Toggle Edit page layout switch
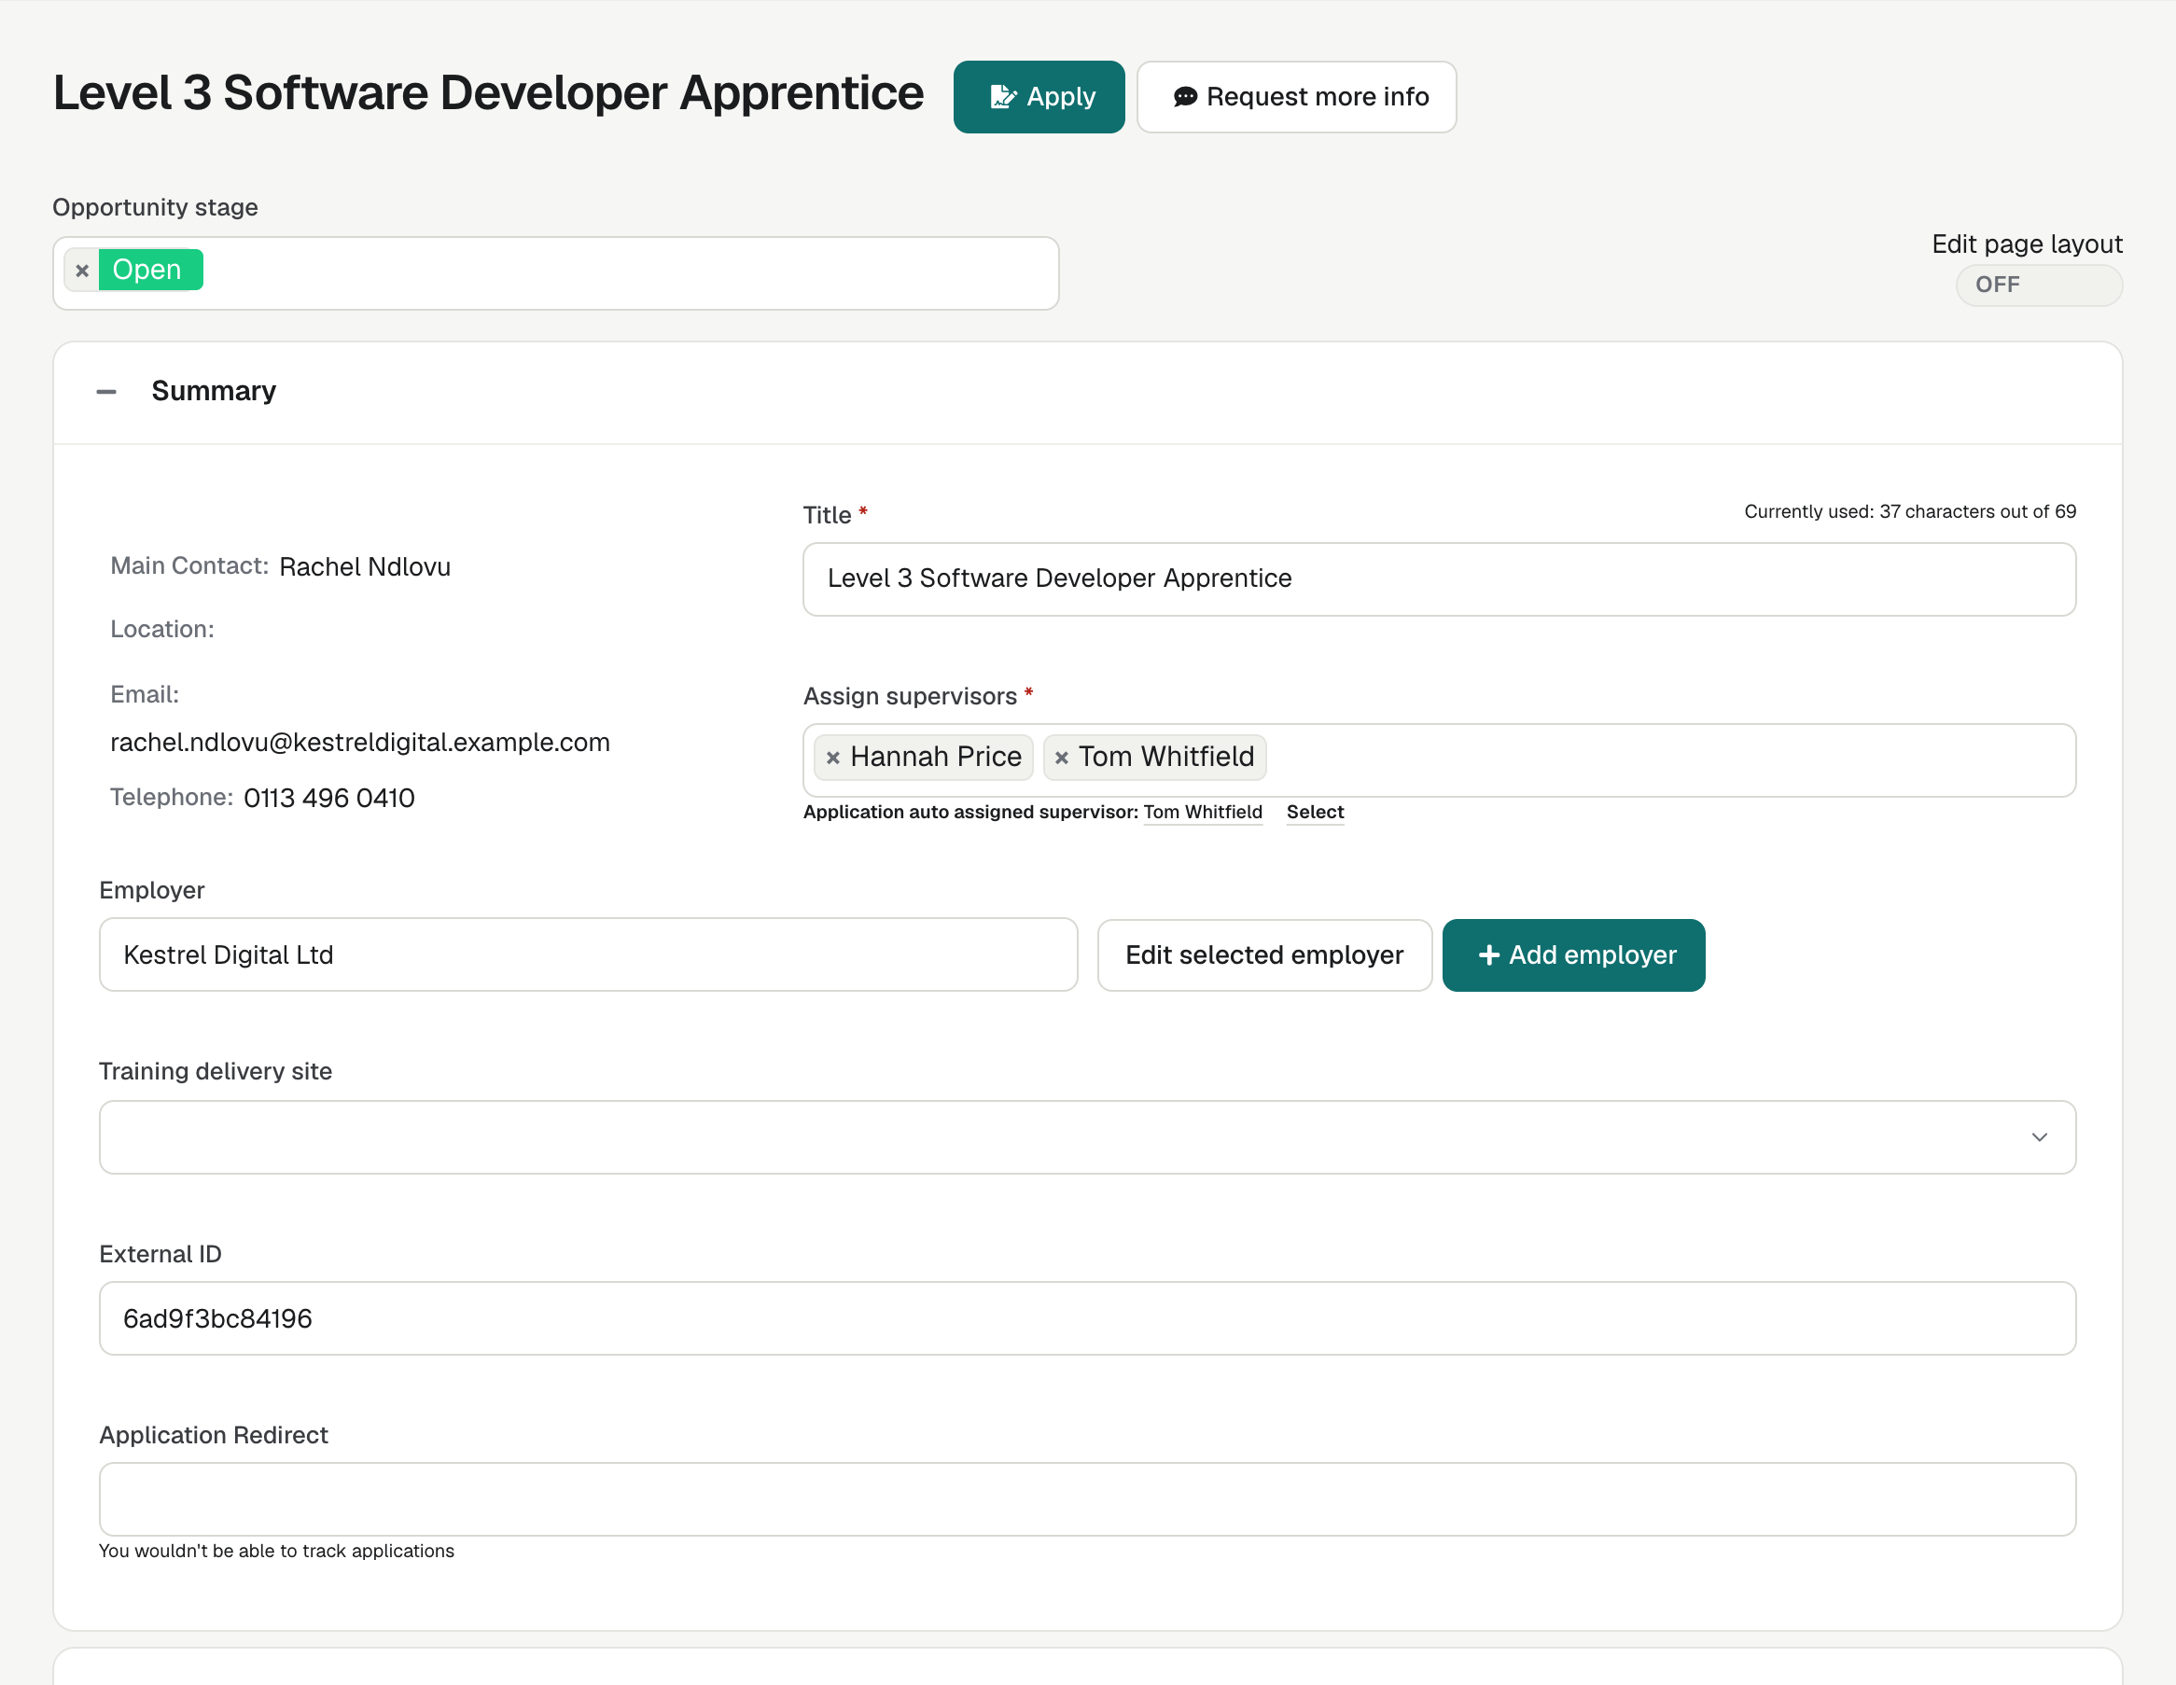Viewport: 2176px width, 1685px height. (x=2039, y=285)
